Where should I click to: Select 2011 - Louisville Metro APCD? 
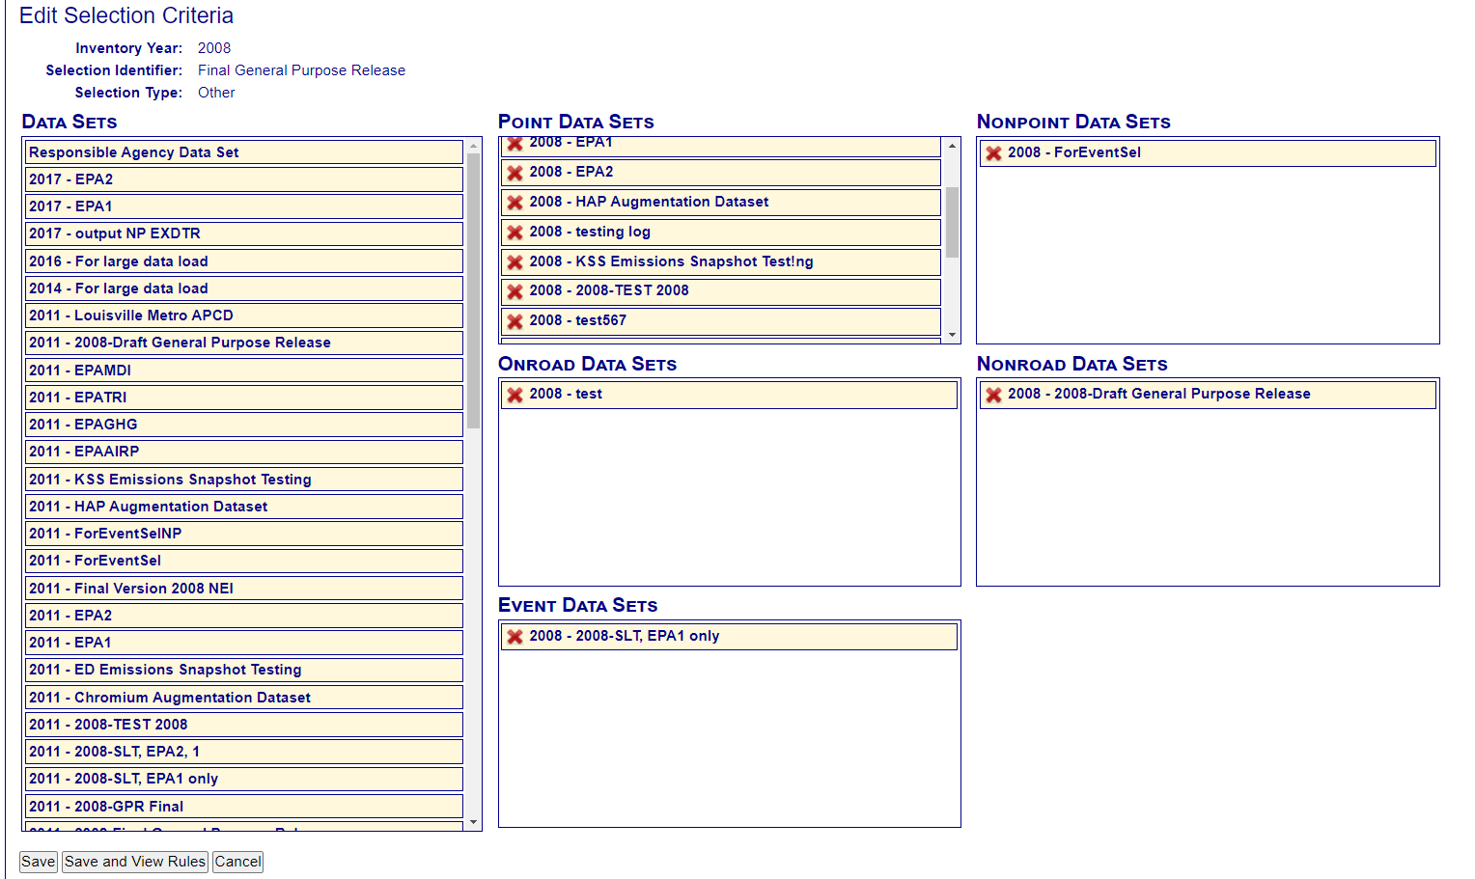pyautogui.click(x=245, y=316)
